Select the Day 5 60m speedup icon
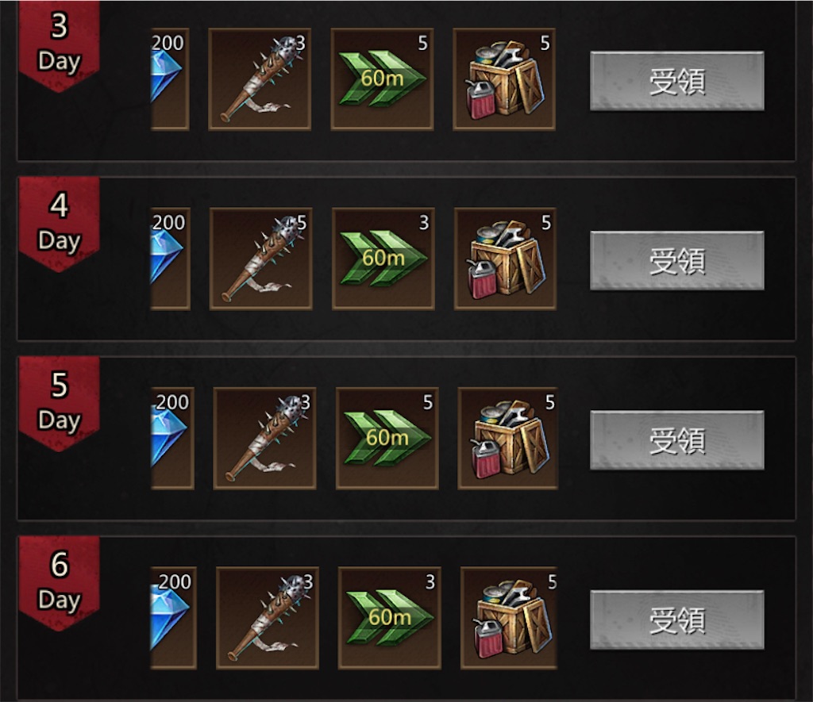 click(x=387, y=439)
